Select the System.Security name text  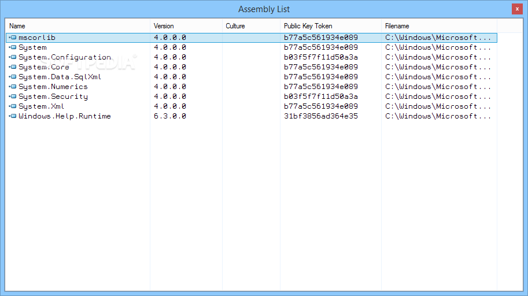pyautogui.click(x=53, y=97)
